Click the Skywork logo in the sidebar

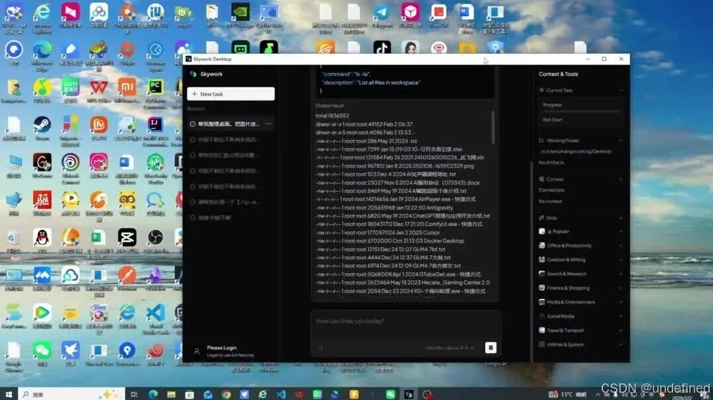193,74
